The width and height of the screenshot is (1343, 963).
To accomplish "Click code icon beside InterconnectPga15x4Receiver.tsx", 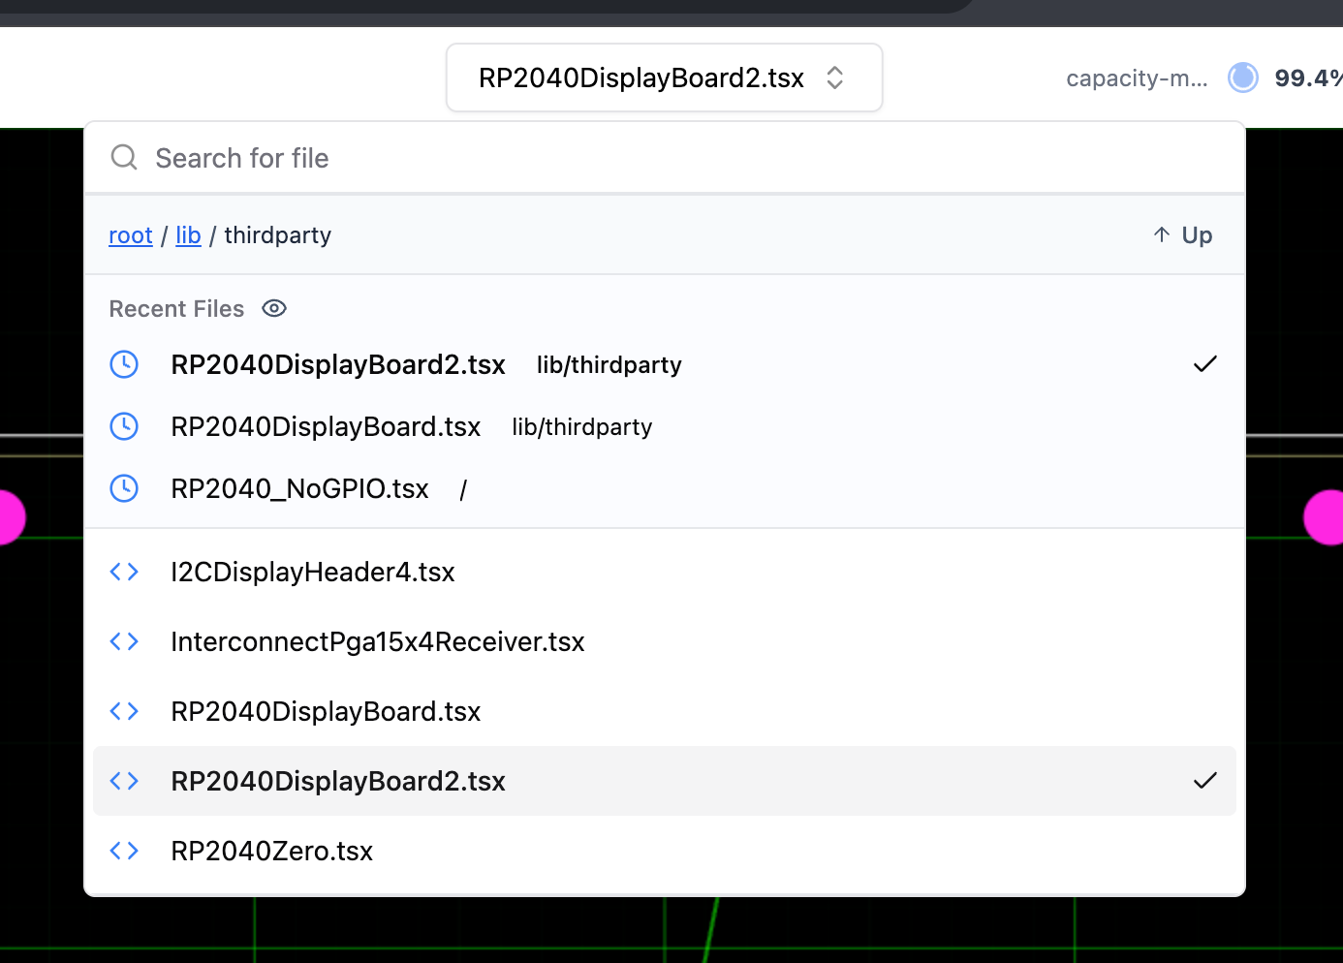I will point(124,641).
